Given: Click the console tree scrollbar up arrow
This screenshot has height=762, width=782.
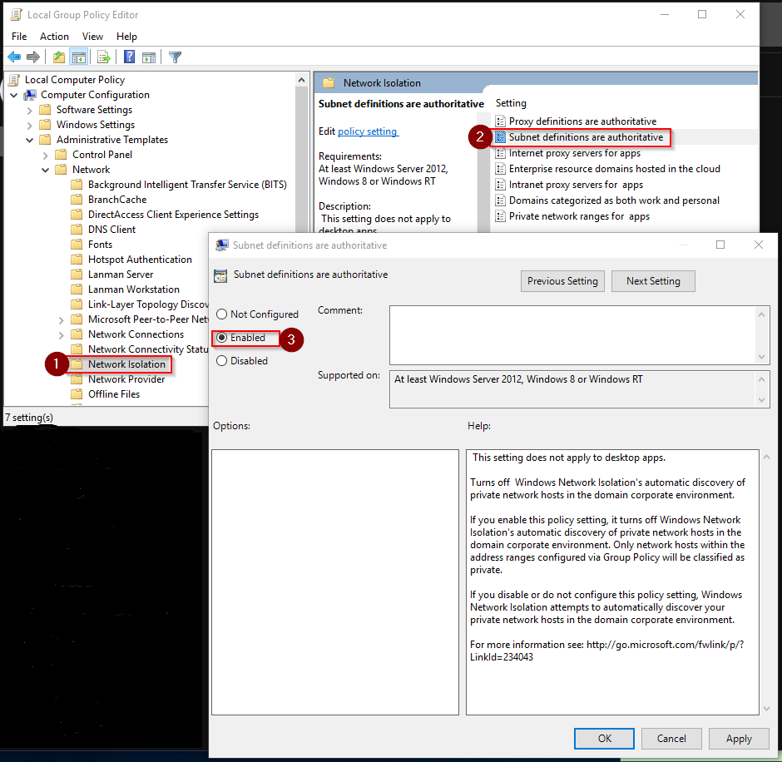Looking at the screenshot, I should click(301, 80).
